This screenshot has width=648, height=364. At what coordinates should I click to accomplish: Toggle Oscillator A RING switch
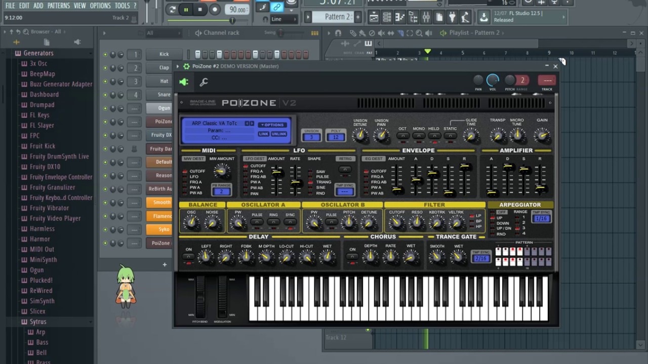pos(273,222)
